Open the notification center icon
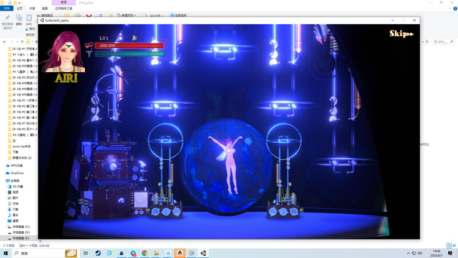Screen dimensions: 458x258 450,253
